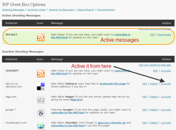Click 'subscribe to the RSS feed' in google.* message
This screenshot has height=130, width=176.
click(68, 113)
